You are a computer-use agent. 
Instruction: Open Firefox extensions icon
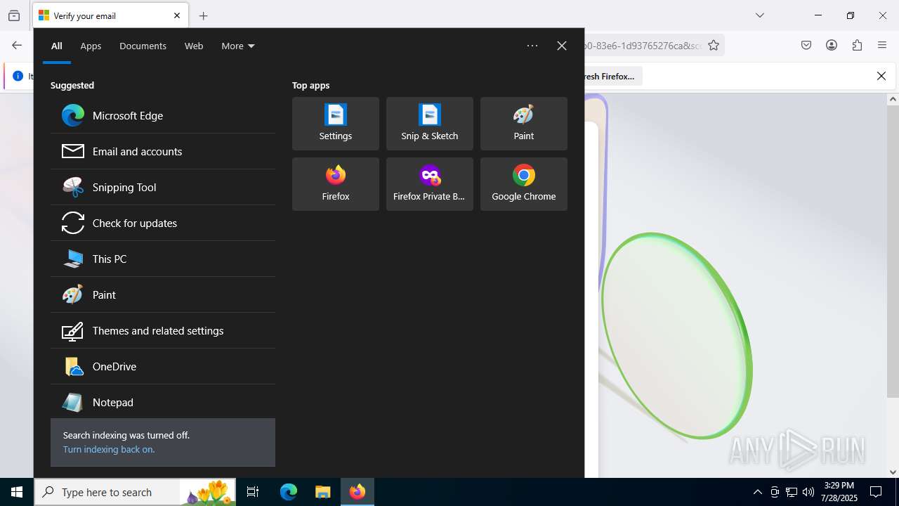857,45
